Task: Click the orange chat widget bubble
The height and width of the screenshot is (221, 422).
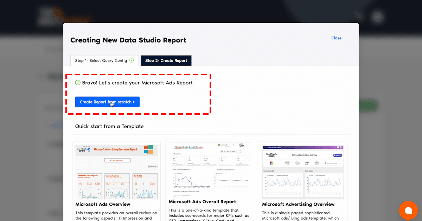Action: pyautogui.click(x=408, y=210)
